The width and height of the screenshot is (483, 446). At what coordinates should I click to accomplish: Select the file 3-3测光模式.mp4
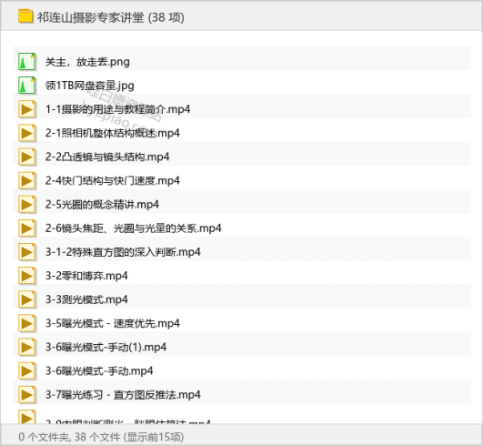tap(86, 299)
